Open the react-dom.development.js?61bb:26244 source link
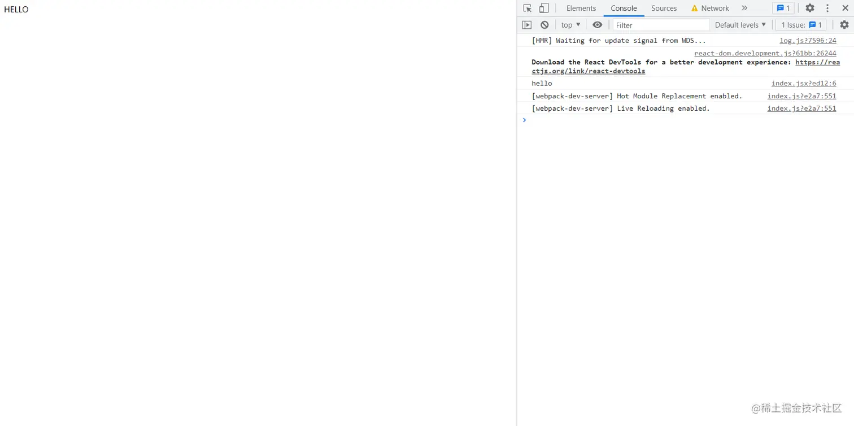 pos(765,53)
